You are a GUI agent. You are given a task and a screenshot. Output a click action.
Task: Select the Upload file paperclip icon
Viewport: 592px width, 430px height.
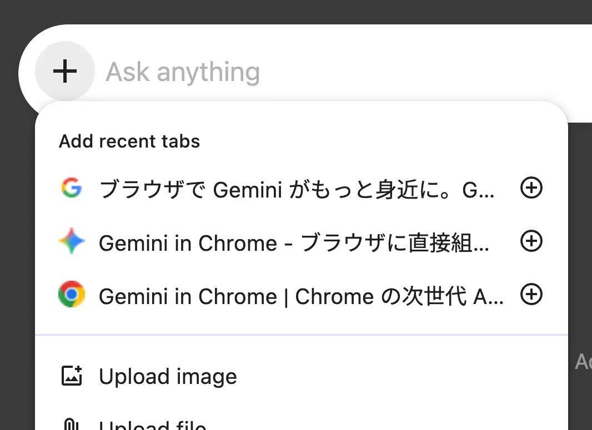point(70,424)
